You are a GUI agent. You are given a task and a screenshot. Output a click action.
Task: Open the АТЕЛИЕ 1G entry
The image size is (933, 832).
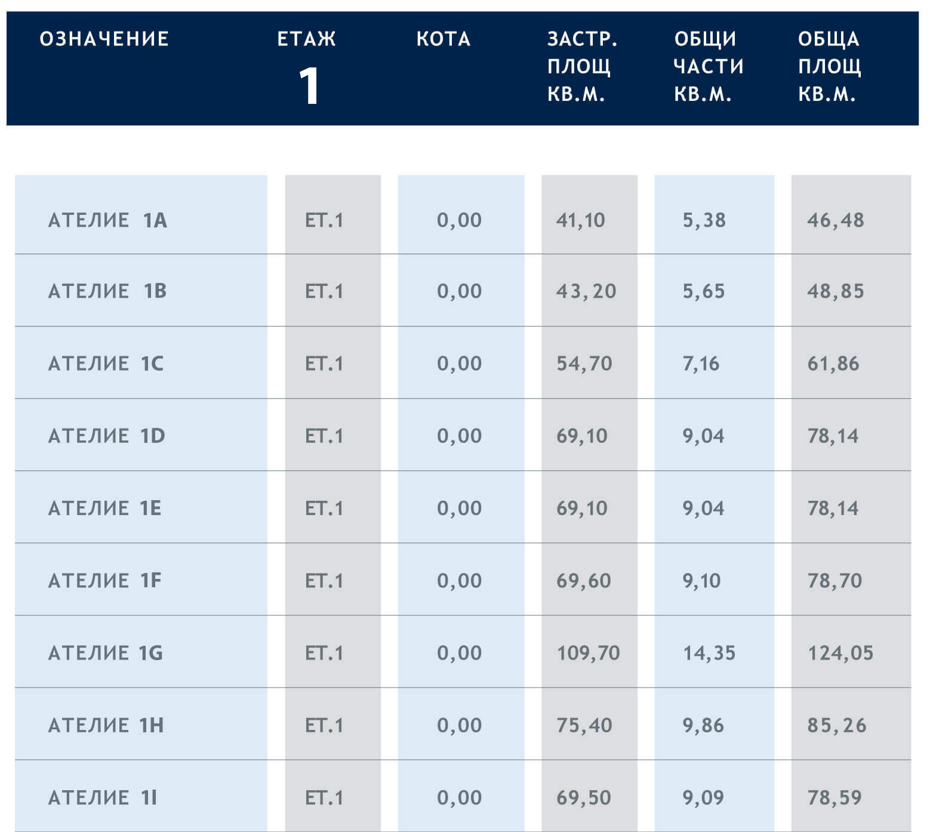pos(105,653)
